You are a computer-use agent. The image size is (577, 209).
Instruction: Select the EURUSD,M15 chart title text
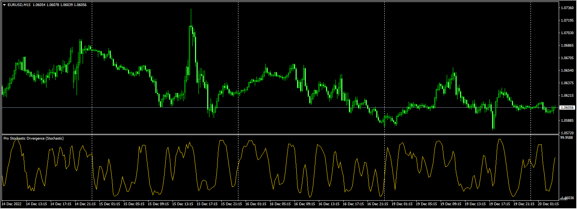tap(19, 5)
